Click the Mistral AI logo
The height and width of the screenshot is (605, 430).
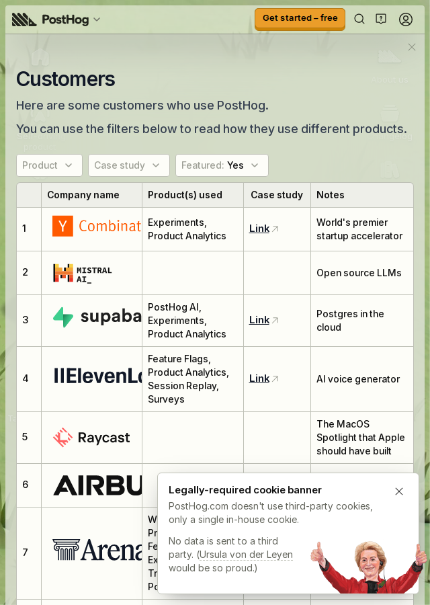coord(83,273)
